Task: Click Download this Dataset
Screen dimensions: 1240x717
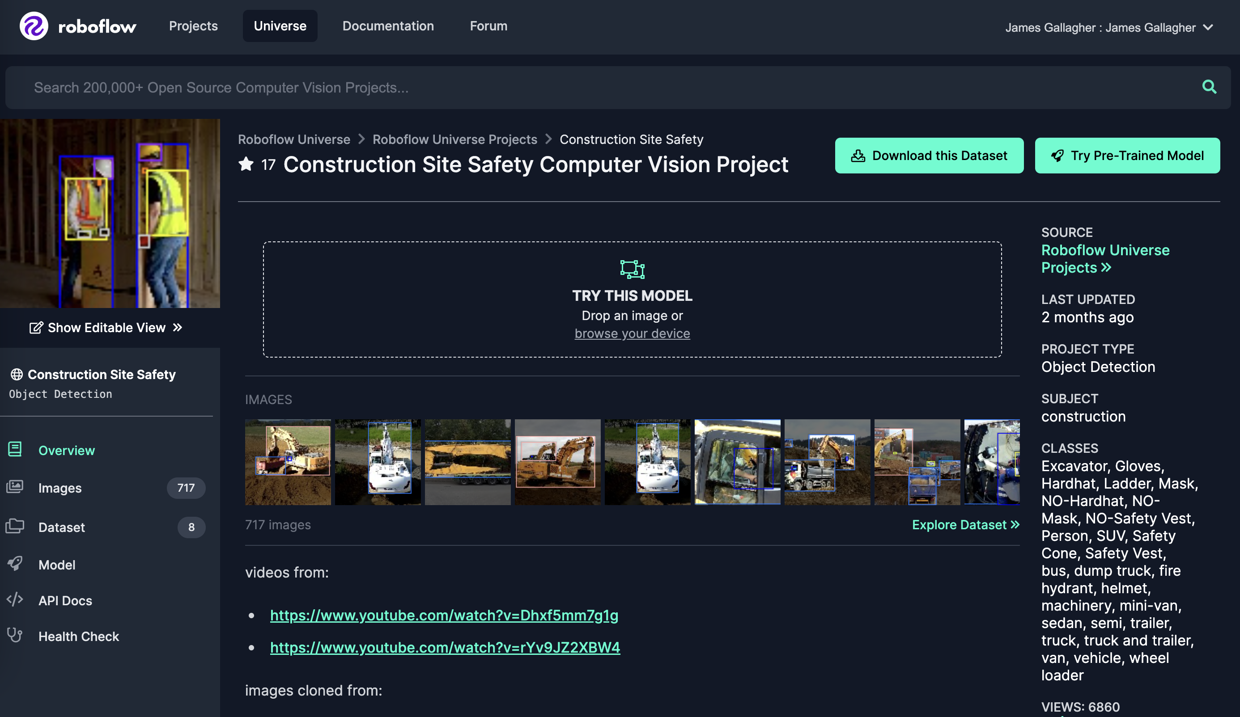Action: (929, 156)
